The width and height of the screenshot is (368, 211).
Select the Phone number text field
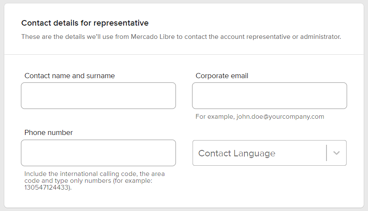98,153
